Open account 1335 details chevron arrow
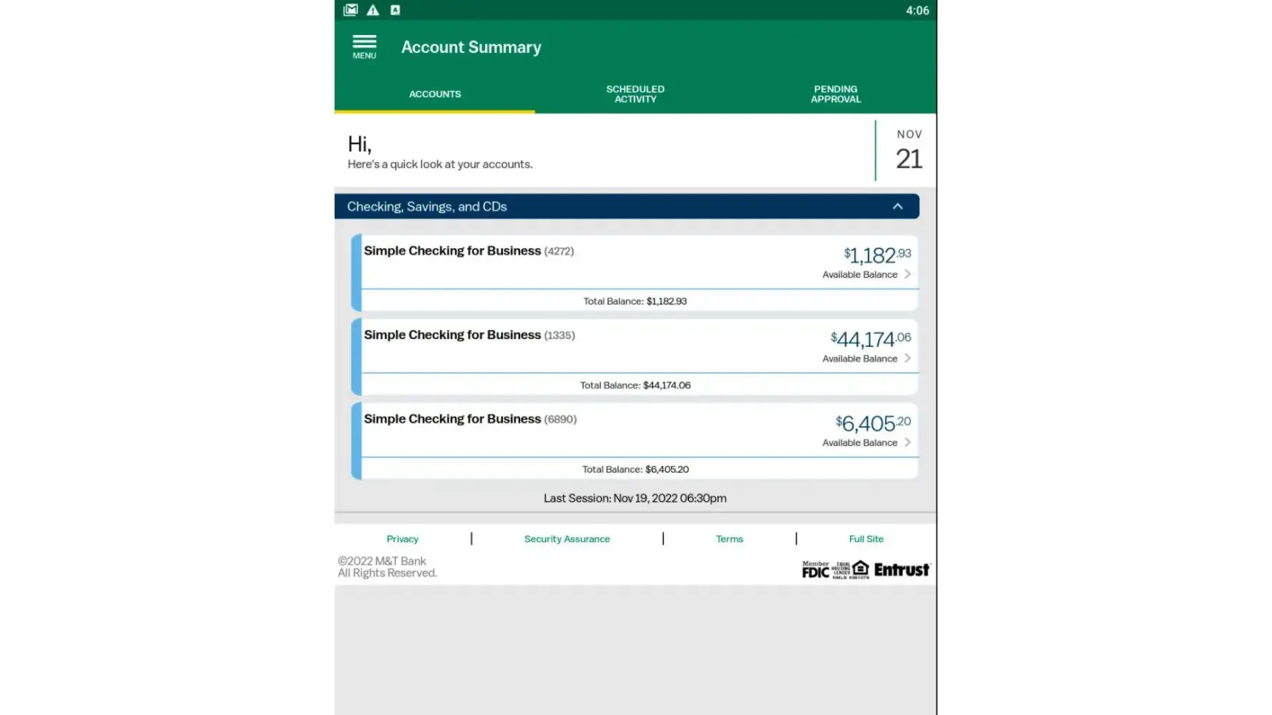 tap(907, 358)
